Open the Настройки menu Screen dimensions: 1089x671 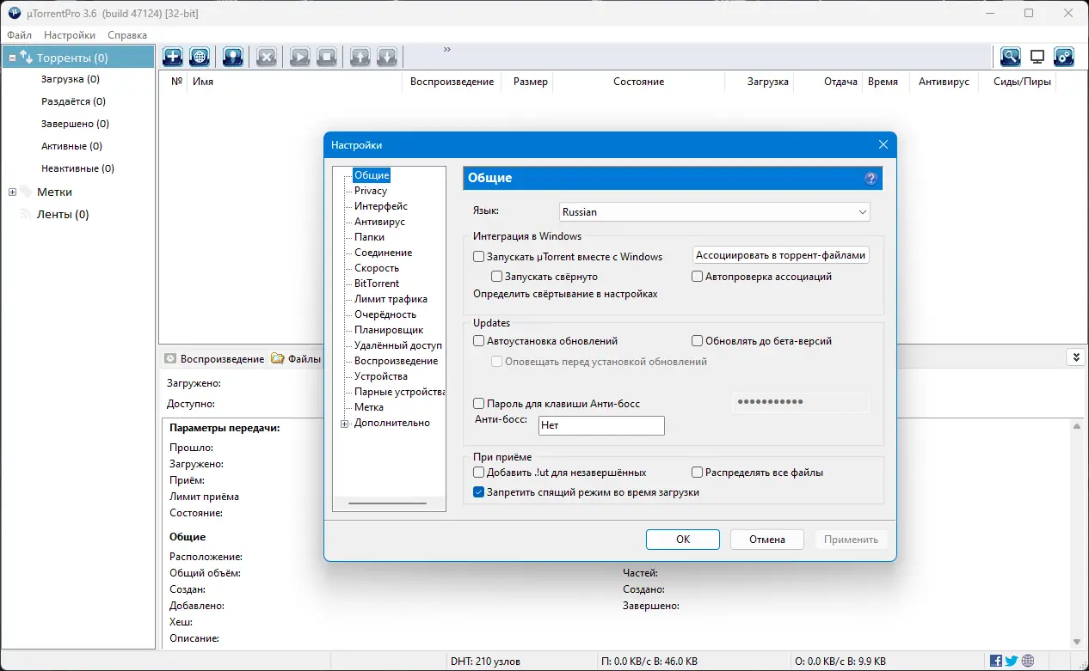(70, 35)
